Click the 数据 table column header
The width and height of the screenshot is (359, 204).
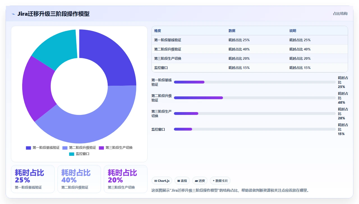tap(232, 31)
